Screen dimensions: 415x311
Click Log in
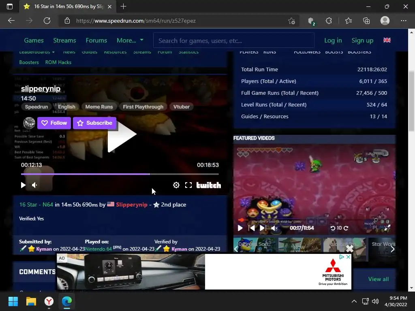(x=333, y=40)
